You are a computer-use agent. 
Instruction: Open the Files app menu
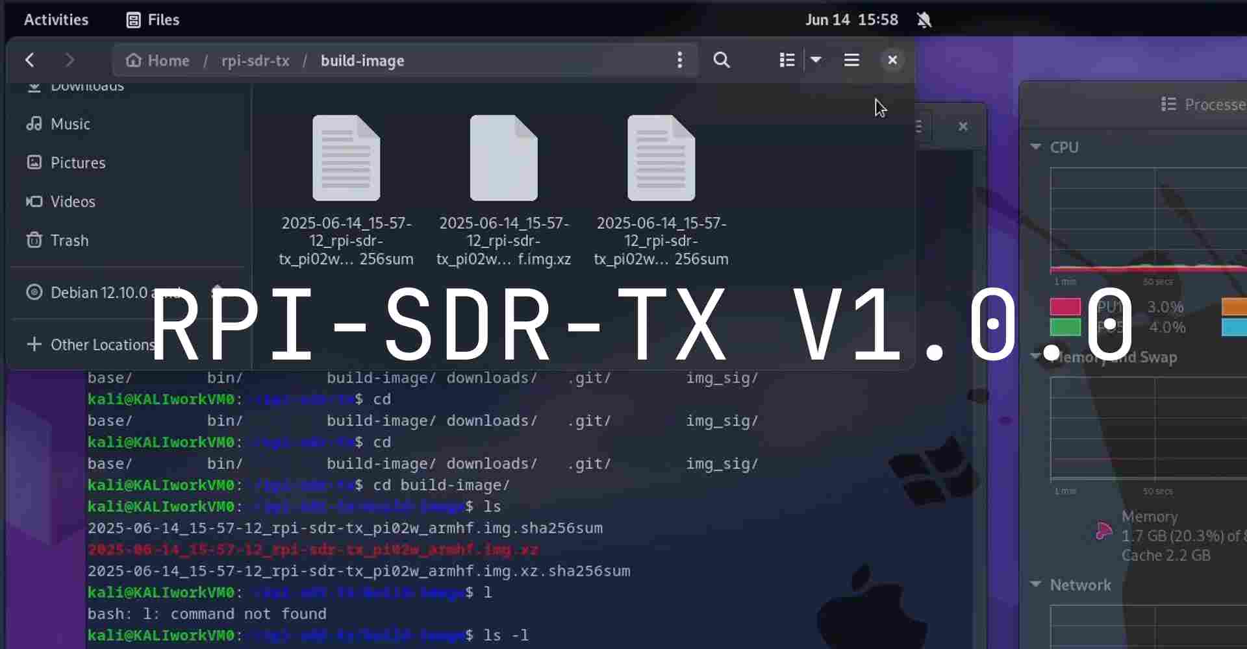153,20
